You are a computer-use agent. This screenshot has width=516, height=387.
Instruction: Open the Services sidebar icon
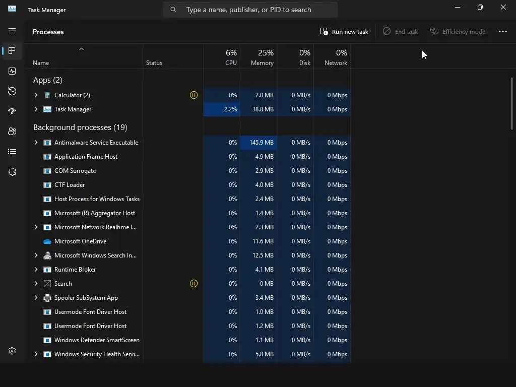[12, 172]
